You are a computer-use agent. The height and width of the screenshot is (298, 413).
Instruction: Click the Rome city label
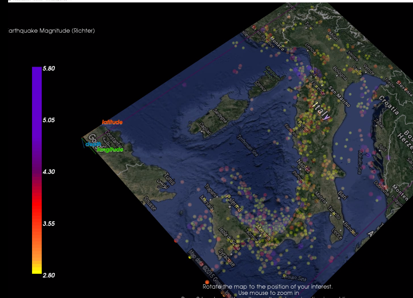click(x=303, y=126)
